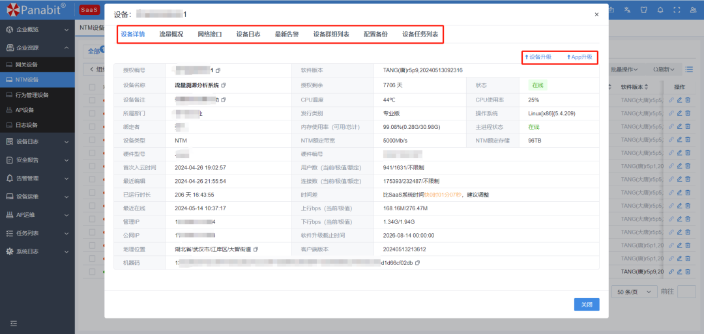Open 日志设备 in the sidebar
704x334 pixels.
pos(37,125)
